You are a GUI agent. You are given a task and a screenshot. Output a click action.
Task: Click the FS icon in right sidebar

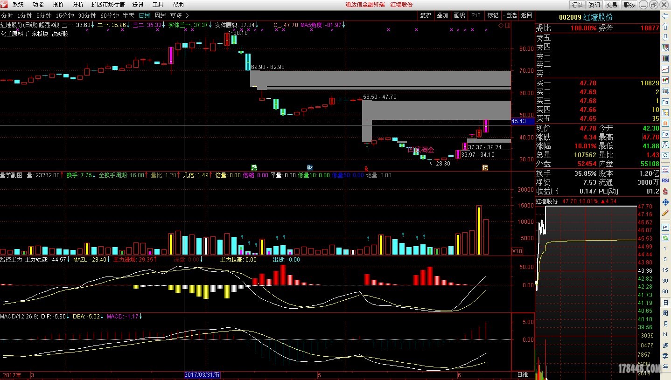(665, 227)
